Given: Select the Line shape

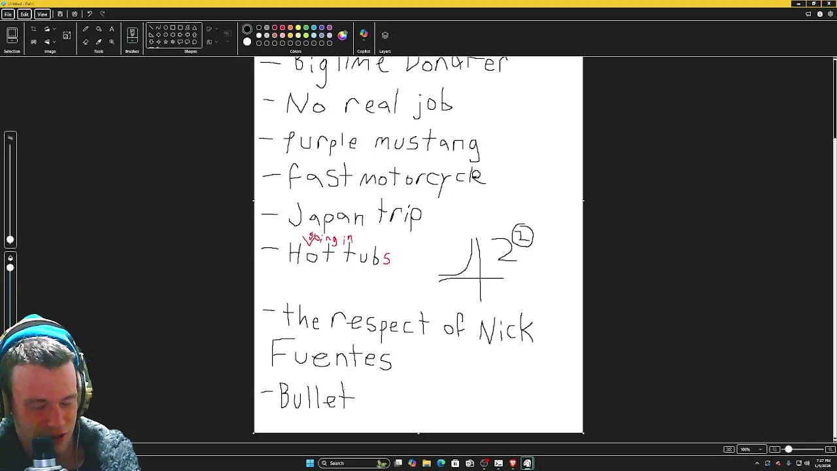Looking at the screenshot, I should coord(151,28).
